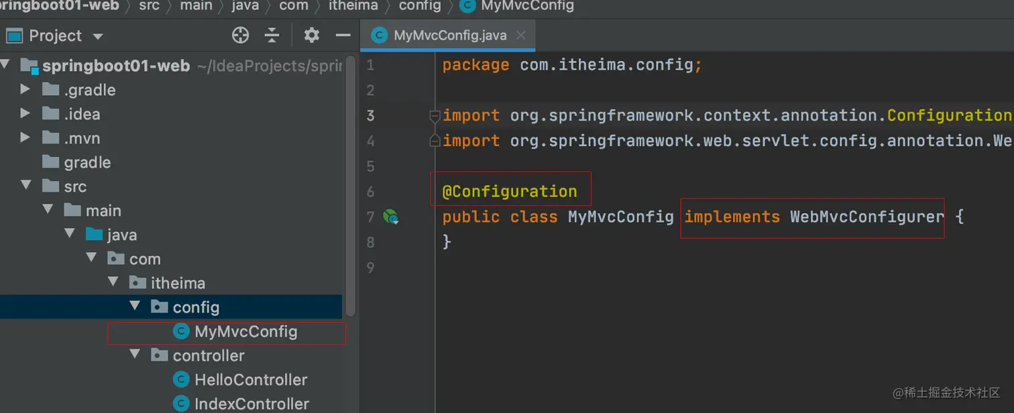Click the MyMvcConfig class icon in project tree
This screenshot has width=1014, height=413.
180,331
